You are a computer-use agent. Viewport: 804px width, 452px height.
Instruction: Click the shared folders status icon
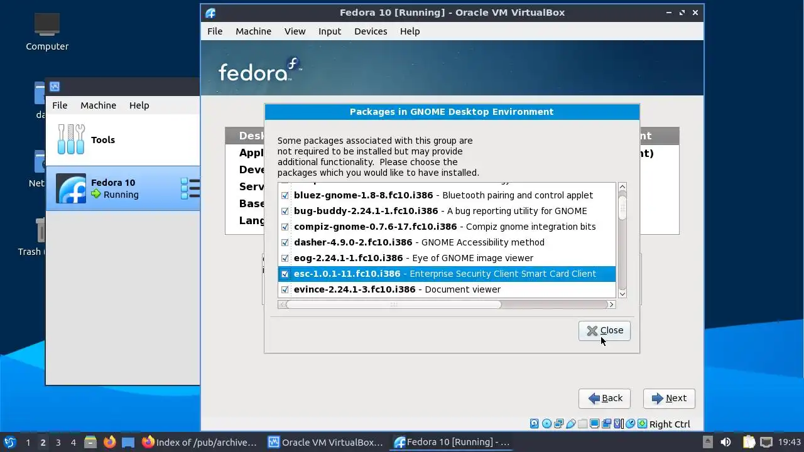(x=583, y=424)
